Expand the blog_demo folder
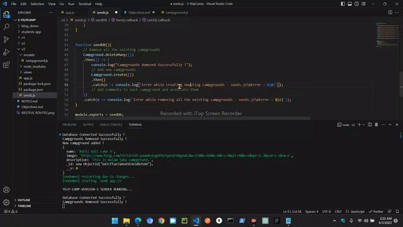This screenshot has height=227, width=403. tap(19, 26)
